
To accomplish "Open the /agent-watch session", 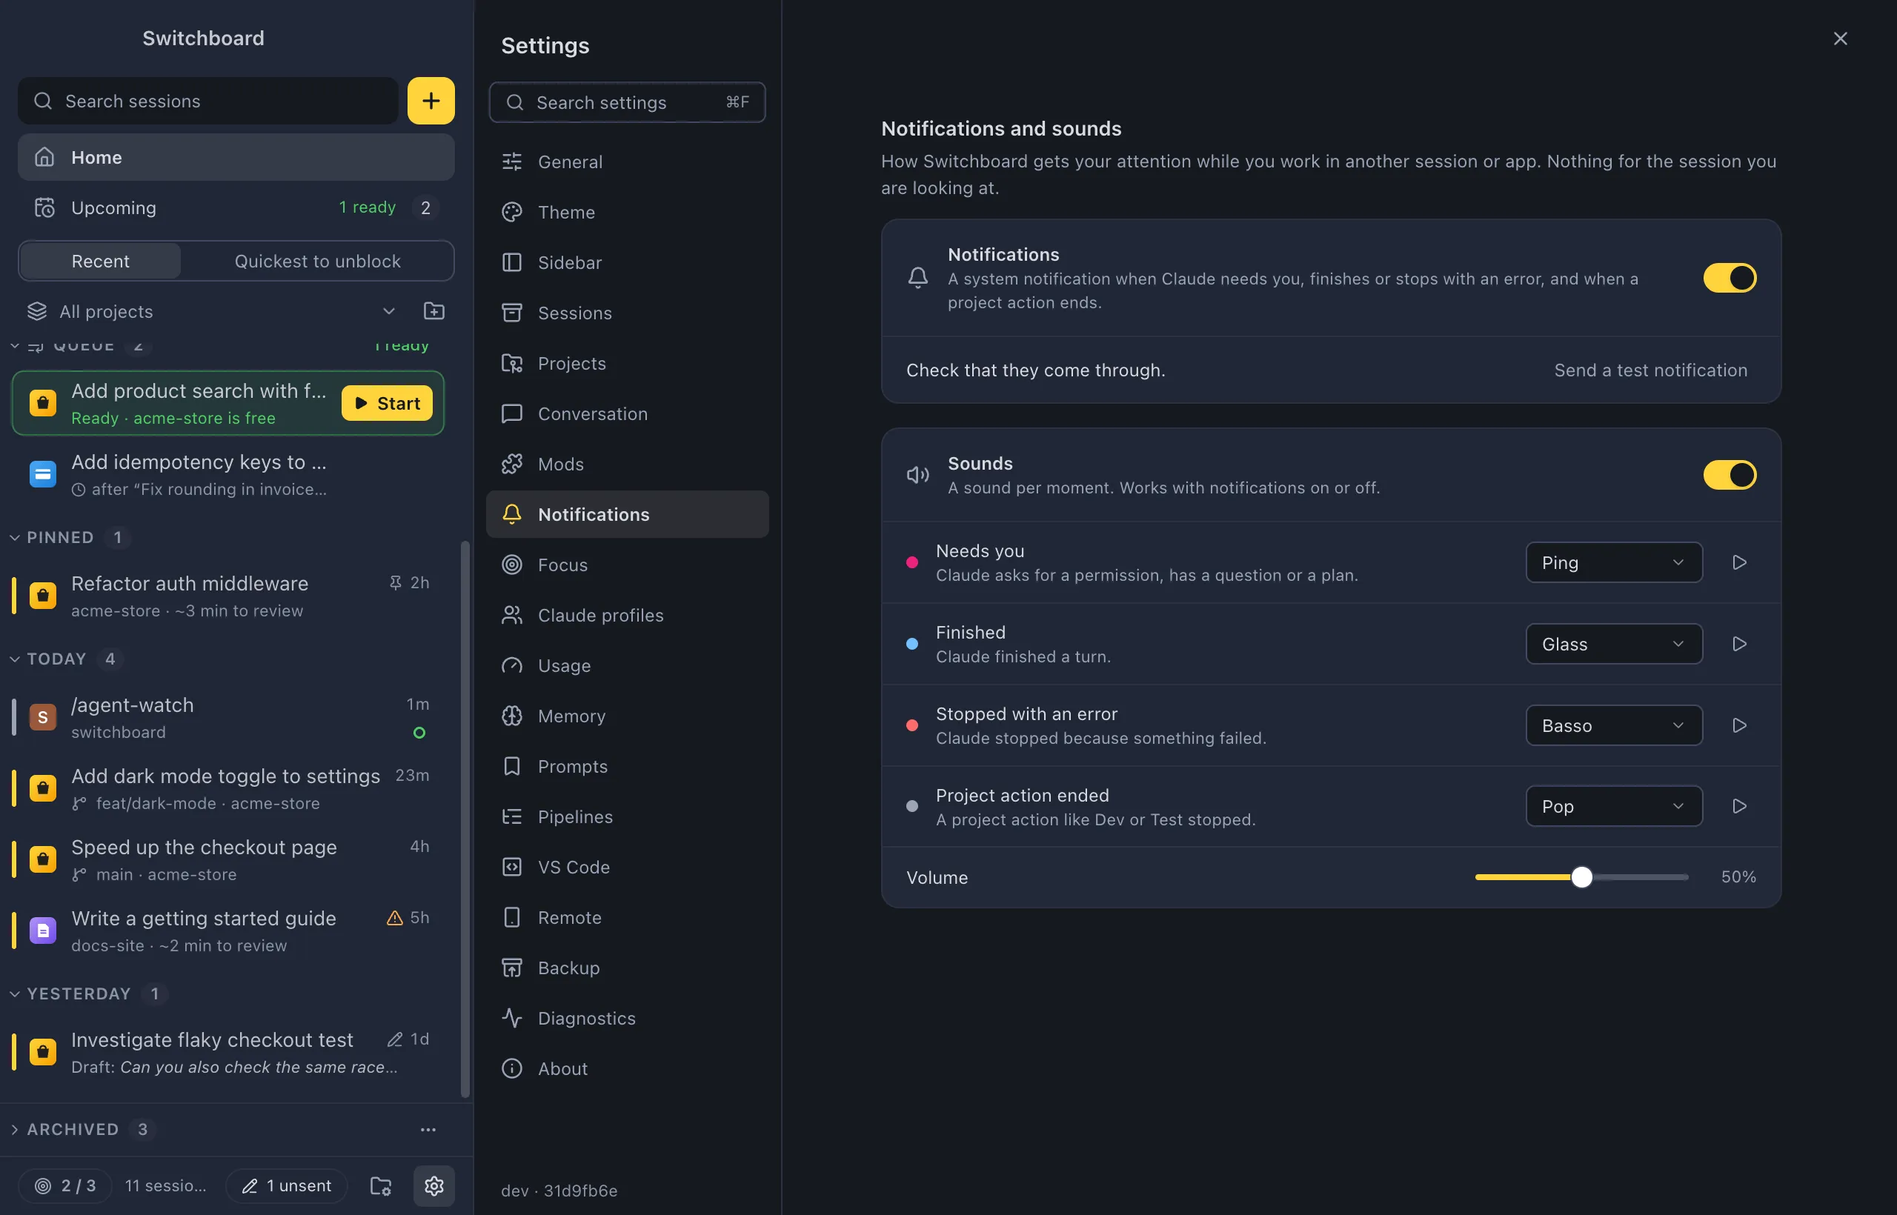I will pyautogui.click(x=229, y=718).
